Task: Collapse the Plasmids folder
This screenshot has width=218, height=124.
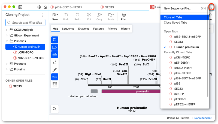Action: click(7, 41)
